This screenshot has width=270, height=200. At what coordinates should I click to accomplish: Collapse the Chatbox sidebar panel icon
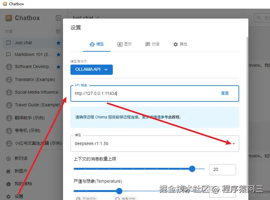58,18
